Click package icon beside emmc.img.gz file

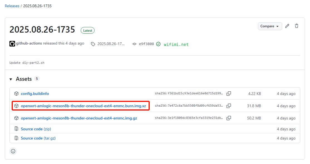pos(16,118)
